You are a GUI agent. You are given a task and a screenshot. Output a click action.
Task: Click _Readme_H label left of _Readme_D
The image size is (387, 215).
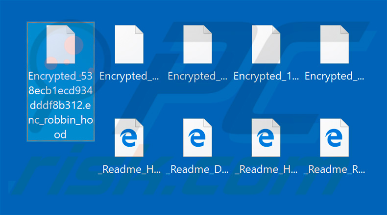129,169
